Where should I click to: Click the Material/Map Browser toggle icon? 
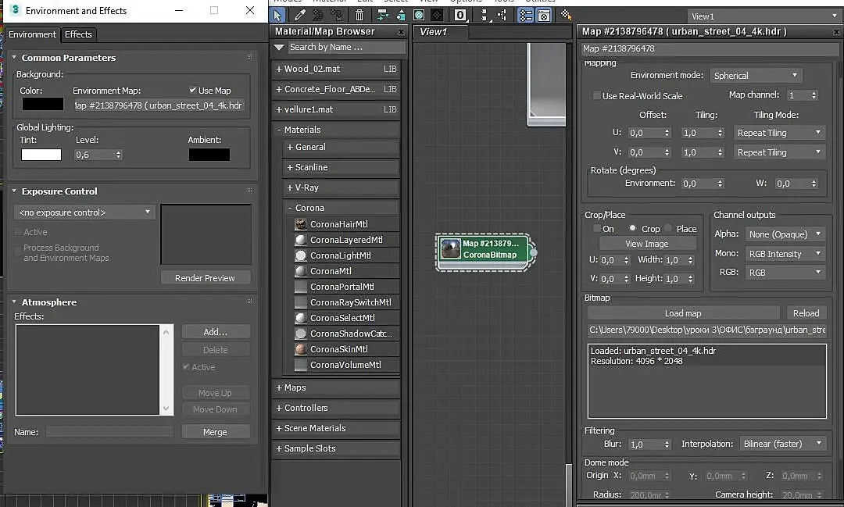click(526, 15)
